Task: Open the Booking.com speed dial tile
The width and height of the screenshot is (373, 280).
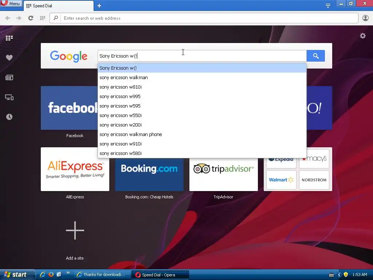Action: [149, 174]
